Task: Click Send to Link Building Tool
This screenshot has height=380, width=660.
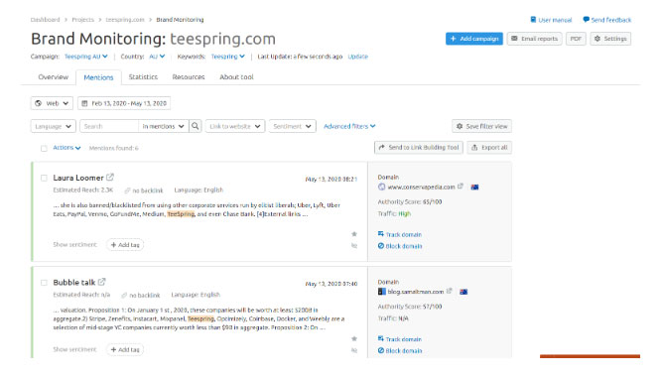Action: (x=419, y=148)
